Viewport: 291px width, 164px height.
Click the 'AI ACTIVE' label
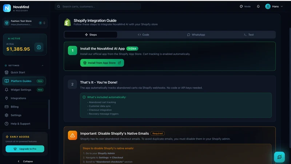14,39
